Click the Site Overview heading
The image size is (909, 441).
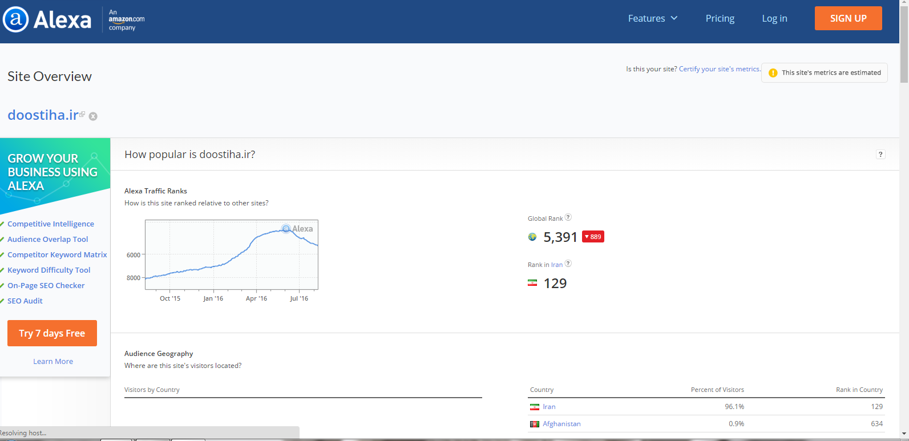click(x=50, y=76)
